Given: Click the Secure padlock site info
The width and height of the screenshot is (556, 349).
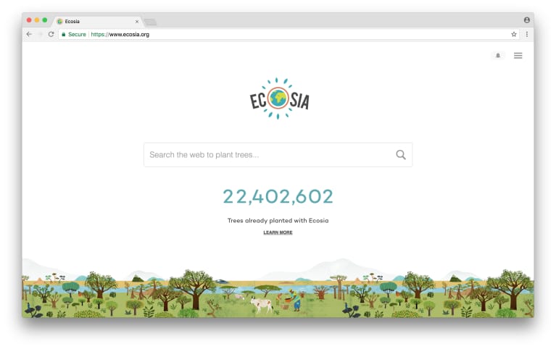Looking at the screenshot, I should coord(74,34).
